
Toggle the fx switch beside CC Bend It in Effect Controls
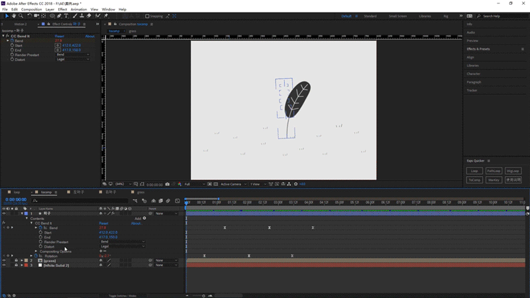point(7,36)
